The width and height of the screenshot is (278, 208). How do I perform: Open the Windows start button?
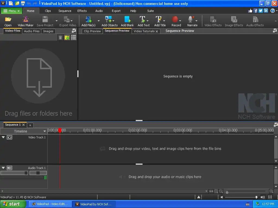[13, 204]
